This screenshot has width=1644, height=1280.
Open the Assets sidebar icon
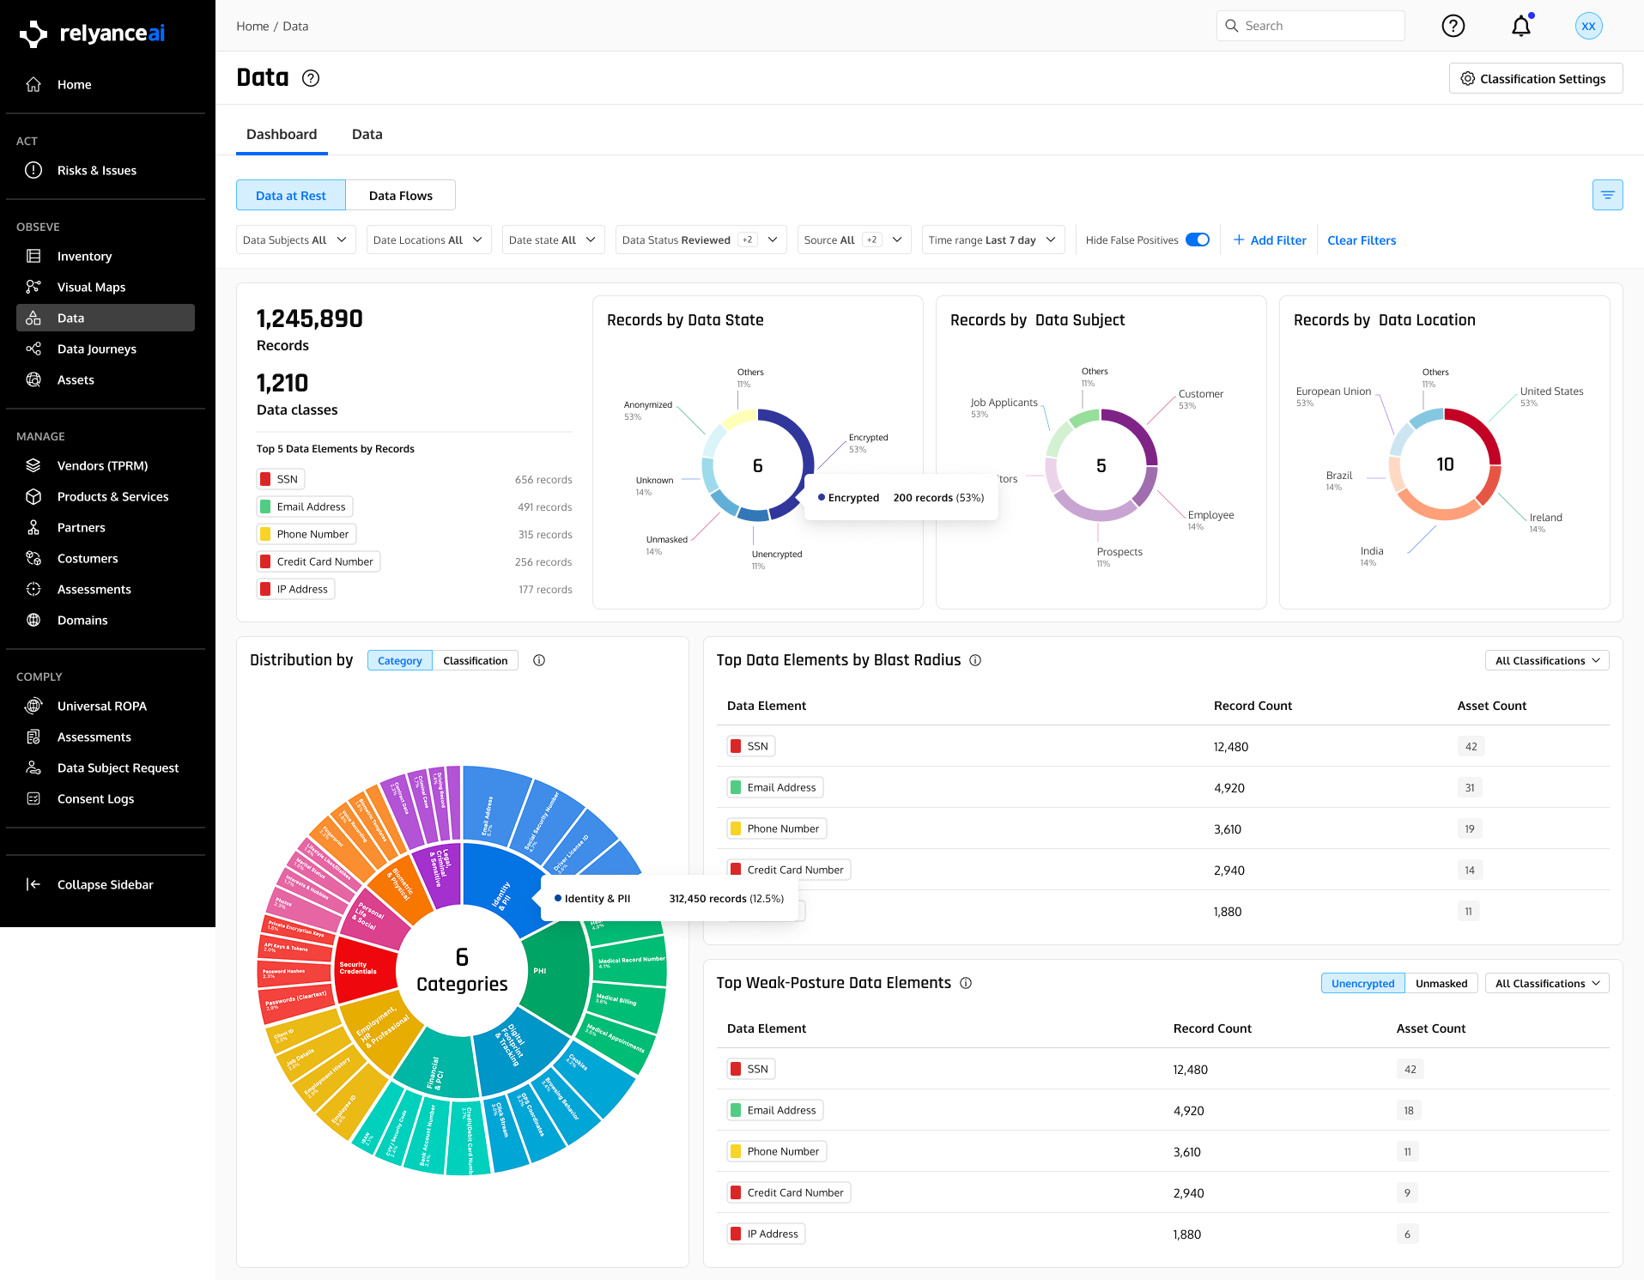[x=33, y=379]
